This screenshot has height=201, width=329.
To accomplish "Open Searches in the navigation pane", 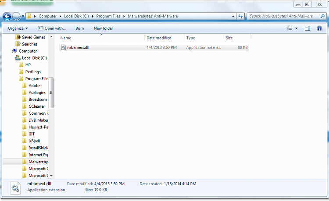I will 29,44.
